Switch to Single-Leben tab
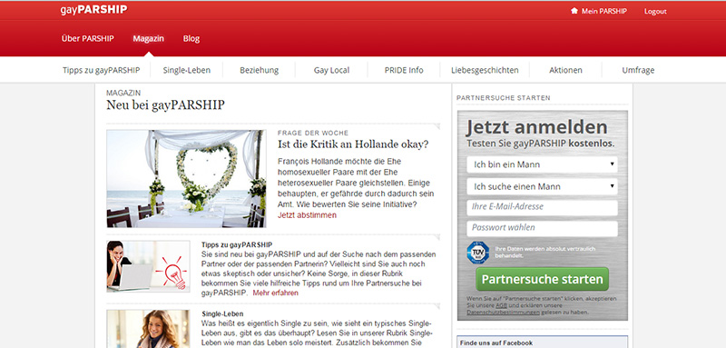 coord(187,71)
